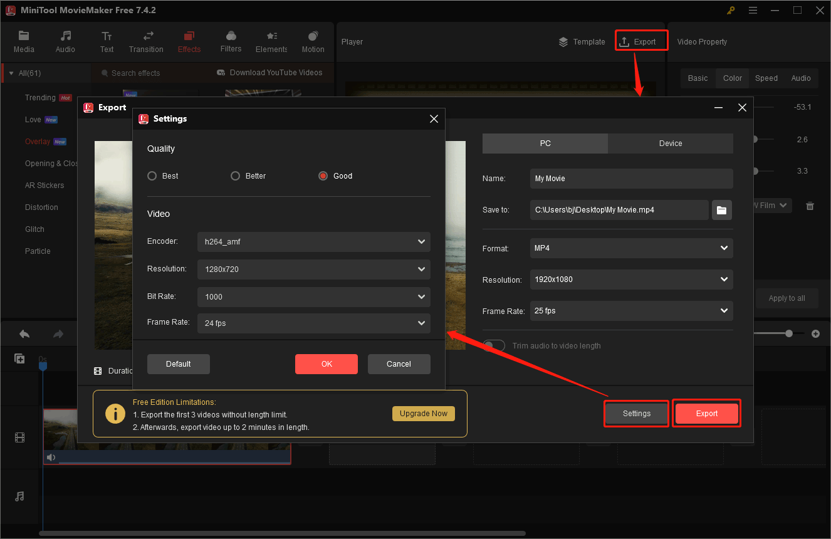Image resolution: width=831 pixels, height=539 pixels.
Task: Click the color slider showing 3.3
Action: coord(755,171)
